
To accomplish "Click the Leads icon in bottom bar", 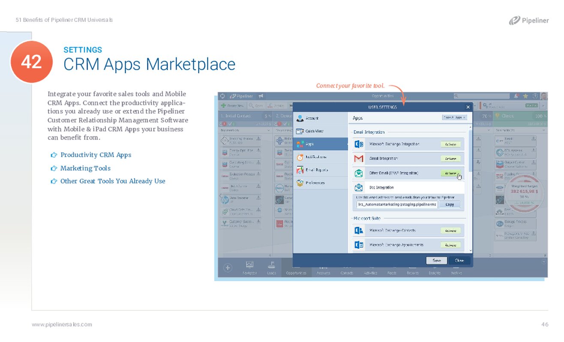I will point(271,265).
